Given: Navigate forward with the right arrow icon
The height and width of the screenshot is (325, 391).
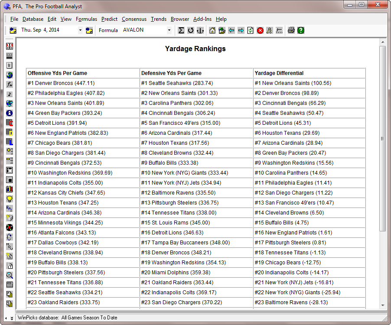Looking at the screenshot, I should tap(241, 30).
